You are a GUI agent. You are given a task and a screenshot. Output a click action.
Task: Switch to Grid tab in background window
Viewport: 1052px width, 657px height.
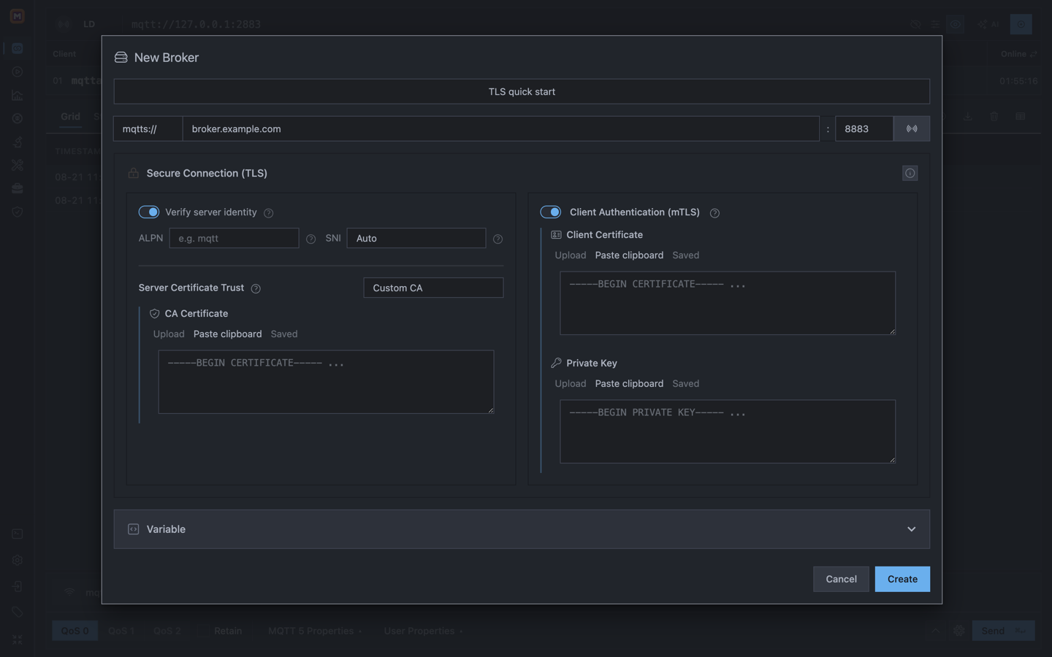coord(70,116)
